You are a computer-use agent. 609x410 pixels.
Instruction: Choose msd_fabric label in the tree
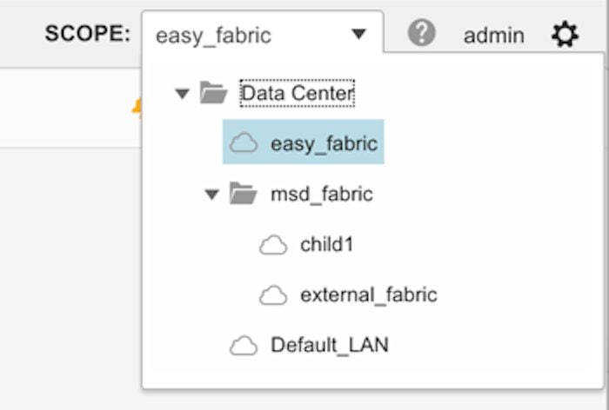click(x=322, y=194)
